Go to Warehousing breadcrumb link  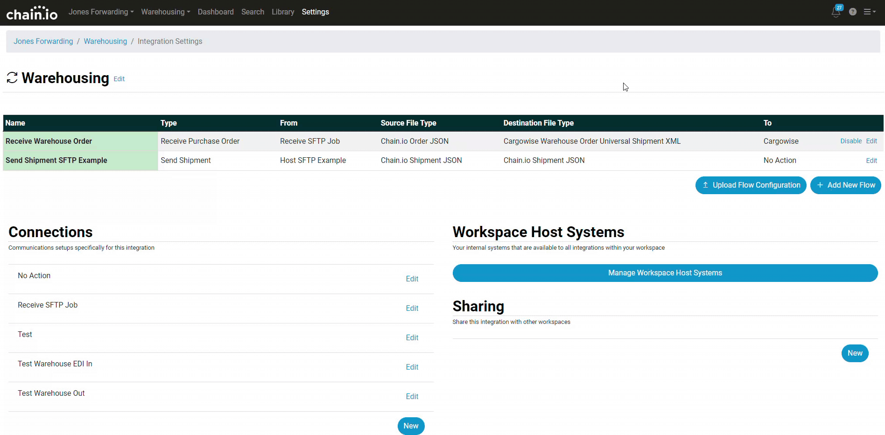point(105,41)
